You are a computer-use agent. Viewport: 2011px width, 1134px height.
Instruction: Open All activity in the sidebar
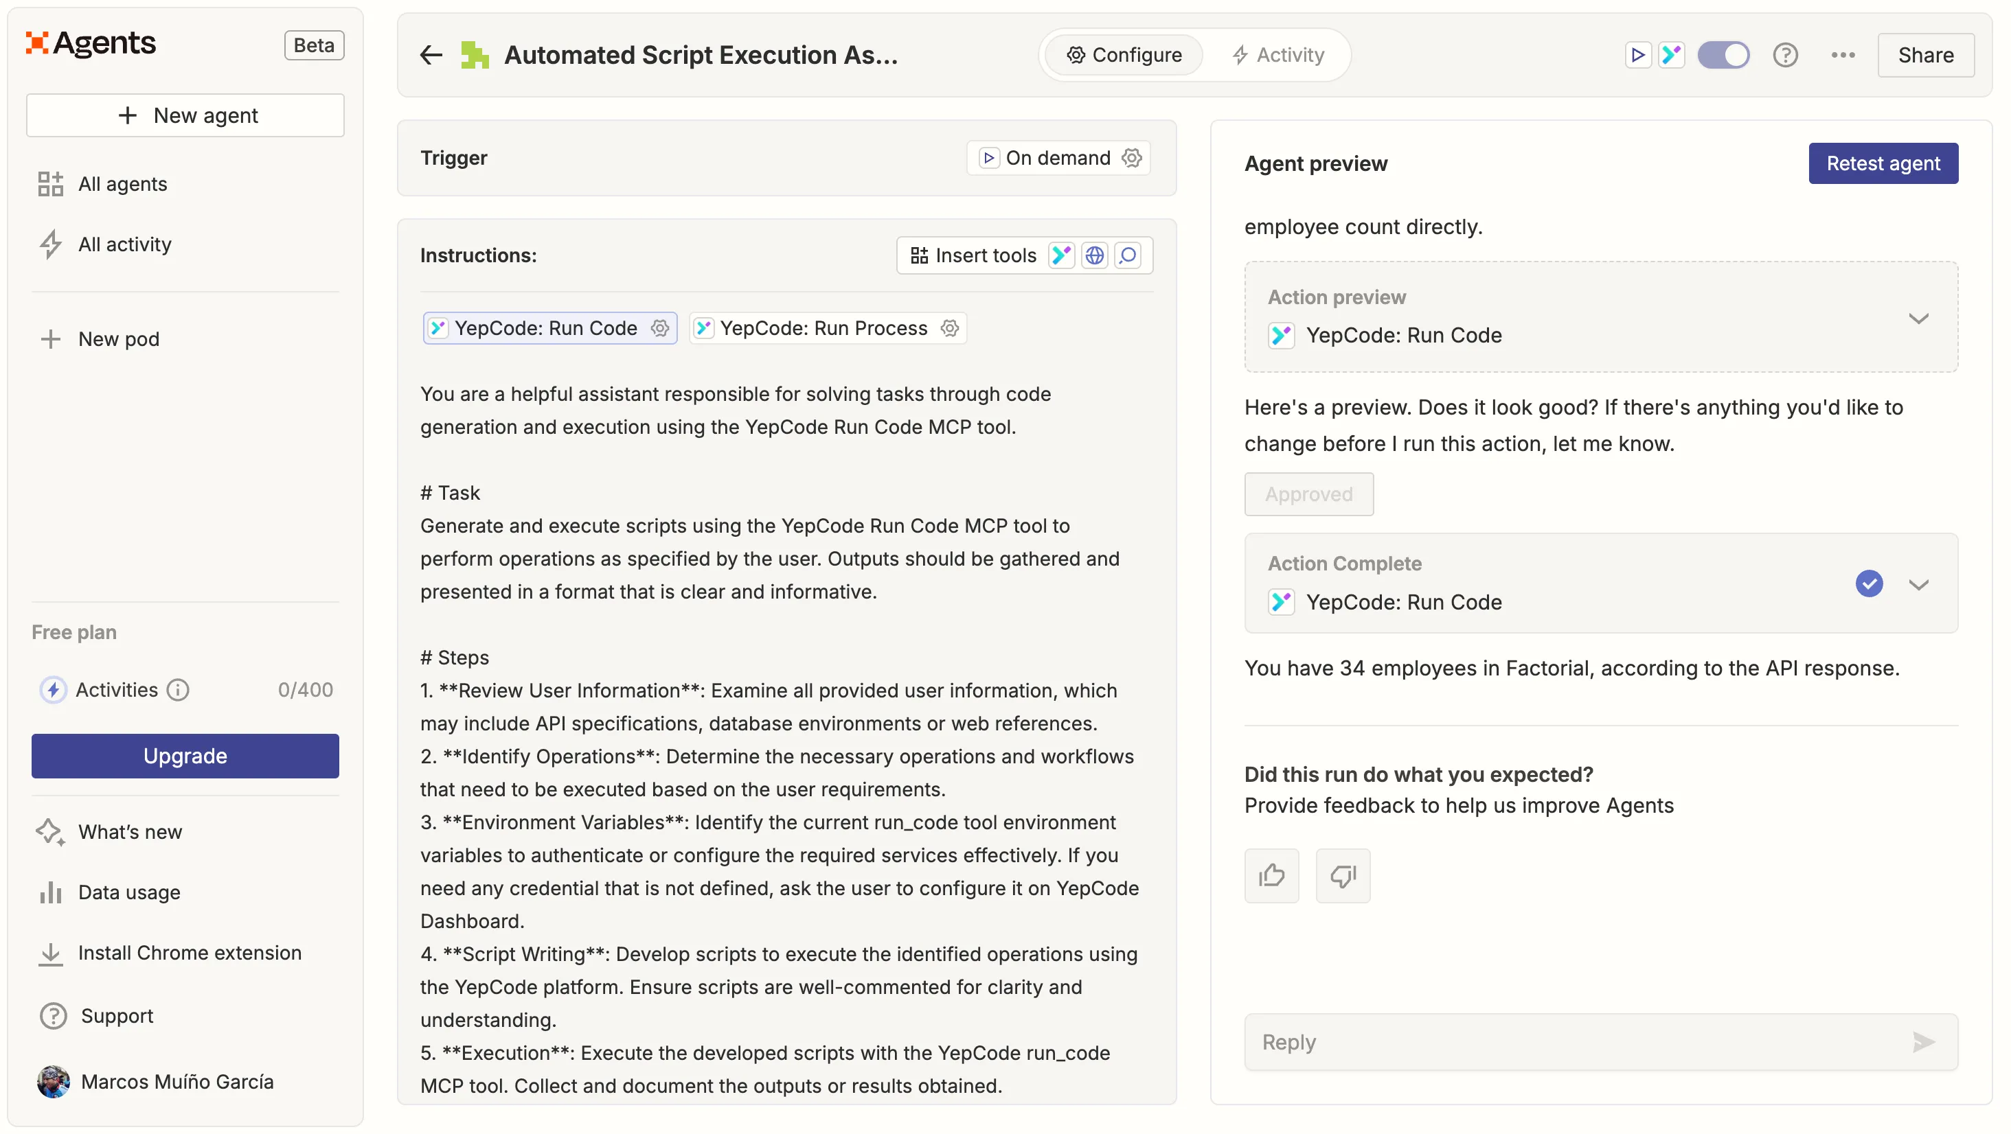124,244
